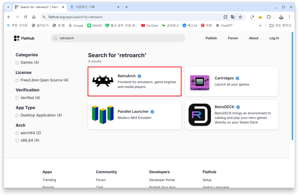Screen dimensions: 298x195
Task: Check Free/Libre Open Source filter
Action: [17, 81]
